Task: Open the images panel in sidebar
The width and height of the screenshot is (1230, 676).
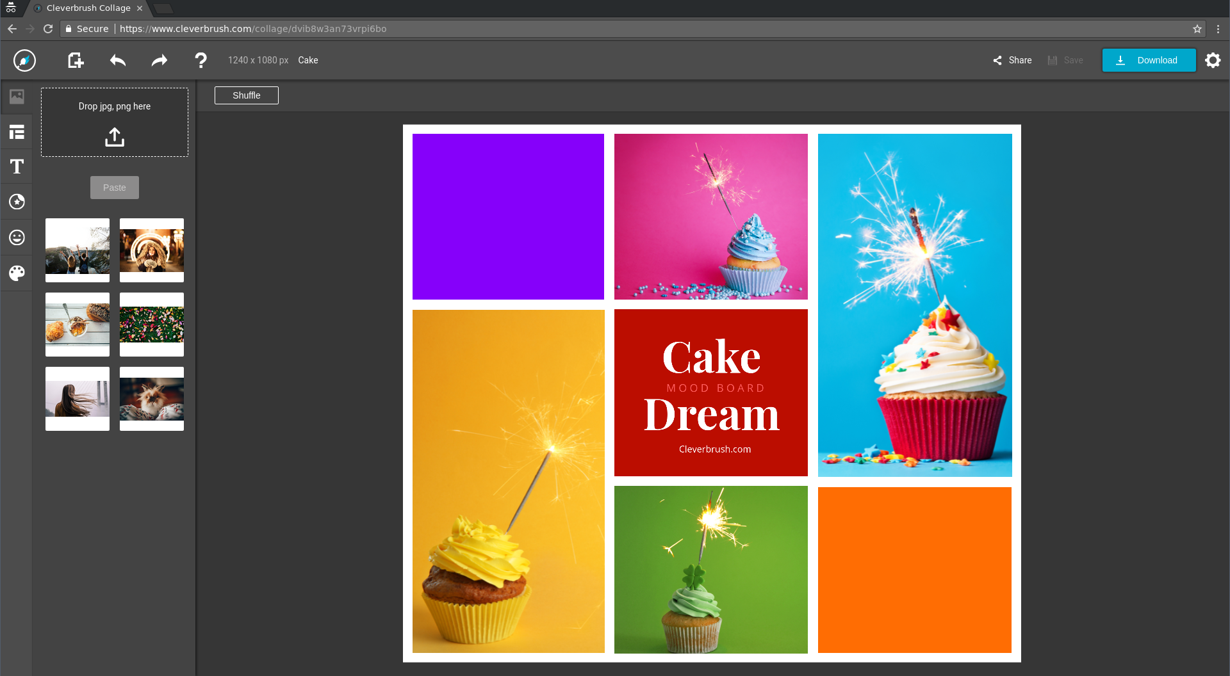Action: coord(17,97)
